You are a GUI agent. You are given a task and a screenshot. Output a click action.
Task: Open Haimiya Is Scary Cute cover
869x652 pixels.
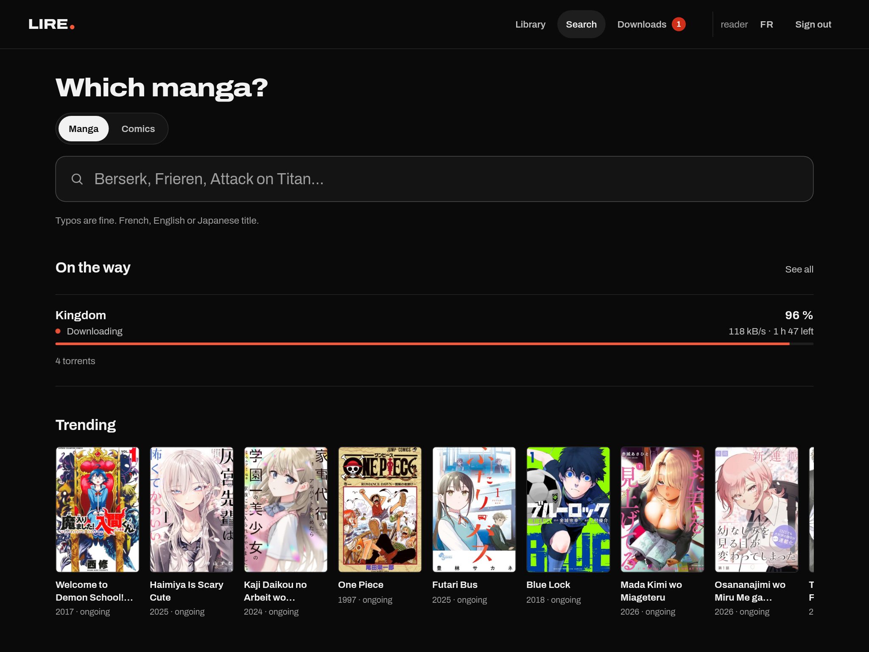click(x=191, y=509)
